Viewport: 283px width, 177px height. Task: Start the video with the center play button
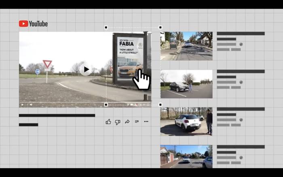coord(86,70)
